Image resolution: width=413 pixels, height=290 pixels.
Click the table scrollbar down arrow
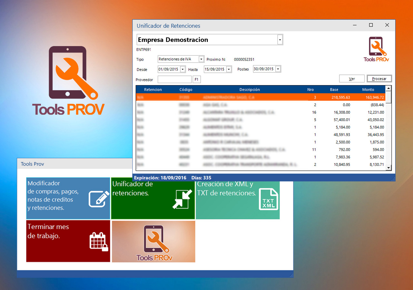[388, 168]
